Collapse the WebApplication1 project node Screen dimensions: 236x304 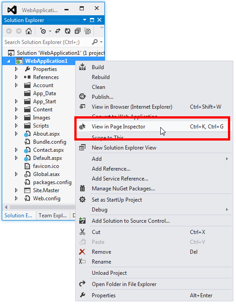tap(9, 61)
